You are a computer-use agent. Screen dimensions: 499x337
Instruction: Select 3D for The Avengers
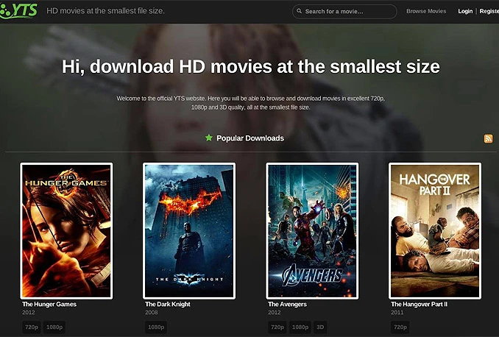320,327
